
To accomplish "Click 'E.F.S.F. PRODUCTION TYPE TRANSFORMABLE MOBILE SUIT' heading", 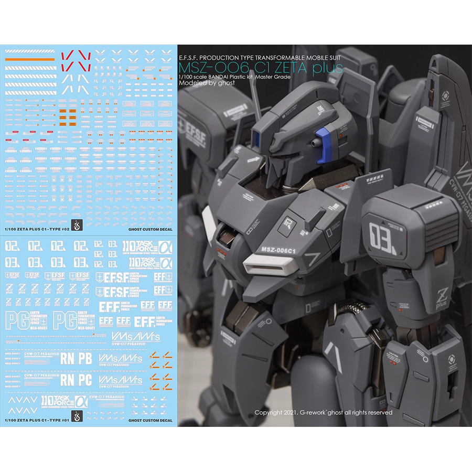I will tap(260, 58).
